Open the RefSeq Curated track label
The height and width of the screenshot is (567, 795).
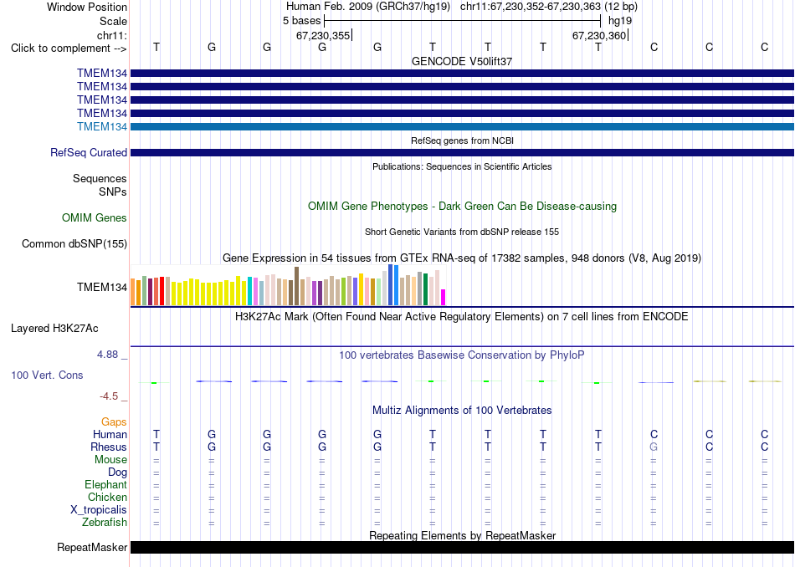tap(89, 152)
